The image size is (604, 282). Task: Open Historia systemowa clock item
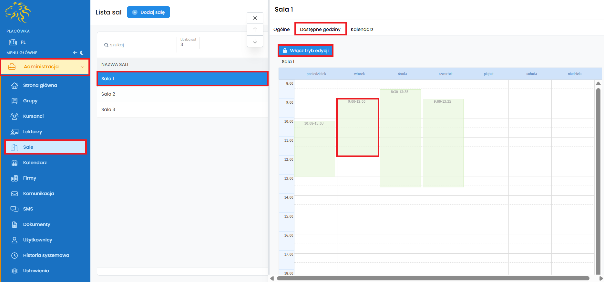pos(46,255)
